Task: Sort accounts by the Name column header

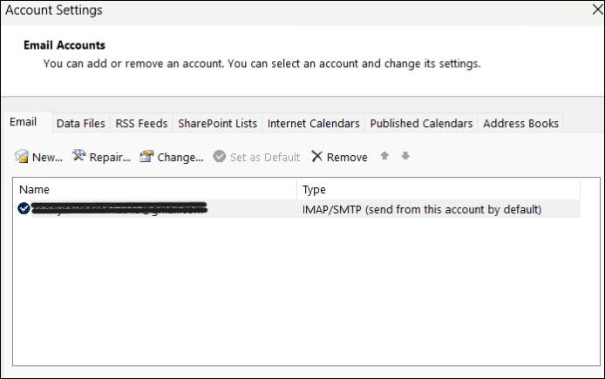Action: 154,189
